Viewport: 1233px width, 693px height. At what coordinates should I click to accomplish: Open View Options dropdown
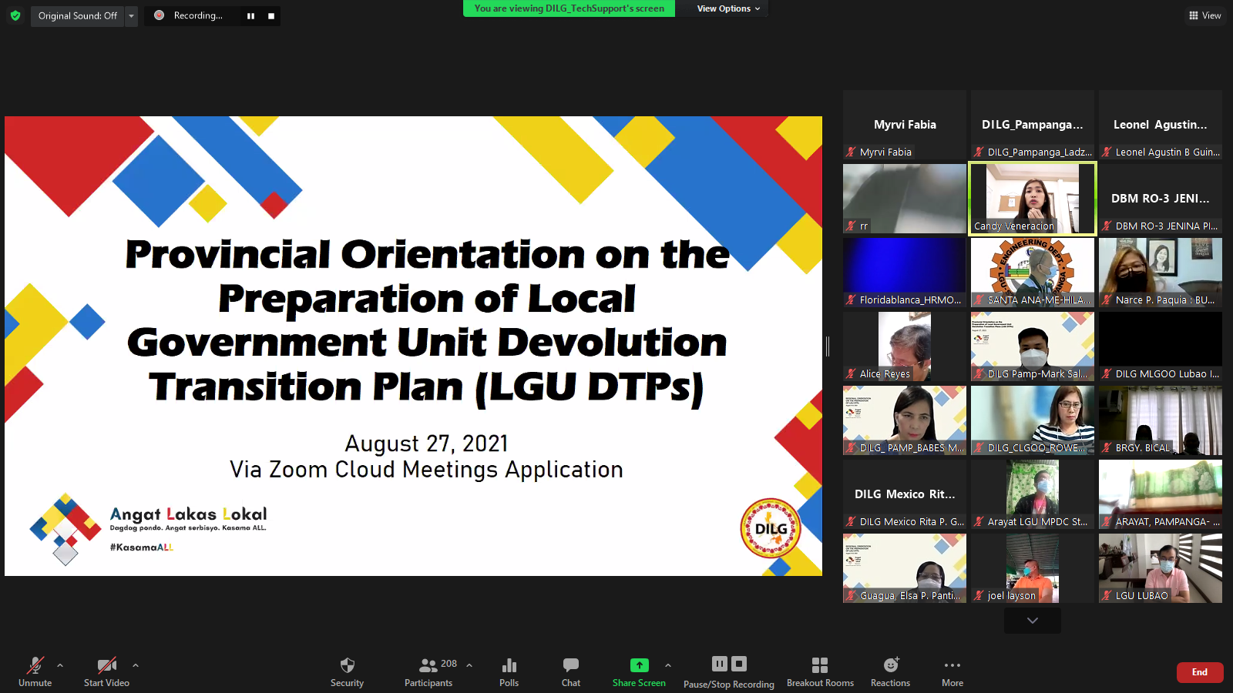pos(728,8)
